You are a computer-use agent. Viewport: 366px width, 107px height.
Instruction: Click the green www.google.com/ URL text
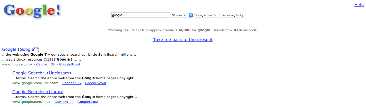coord(17,64)
